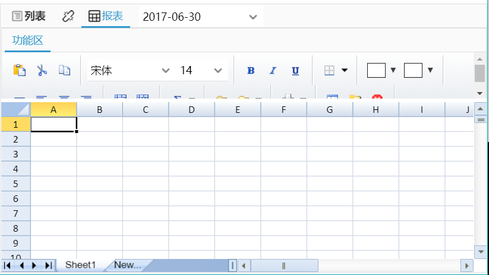Toggle bold formatting

tap(251, 71)
